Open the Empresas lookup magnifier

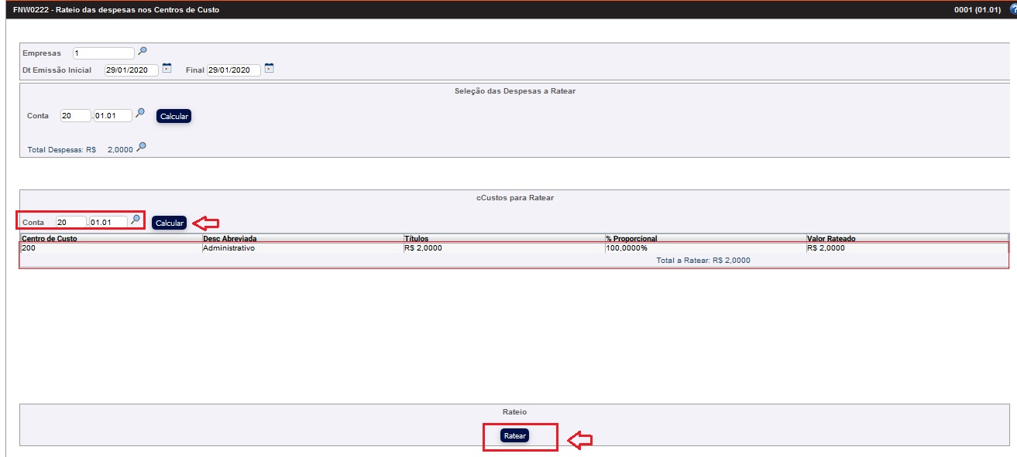(141, 52)
